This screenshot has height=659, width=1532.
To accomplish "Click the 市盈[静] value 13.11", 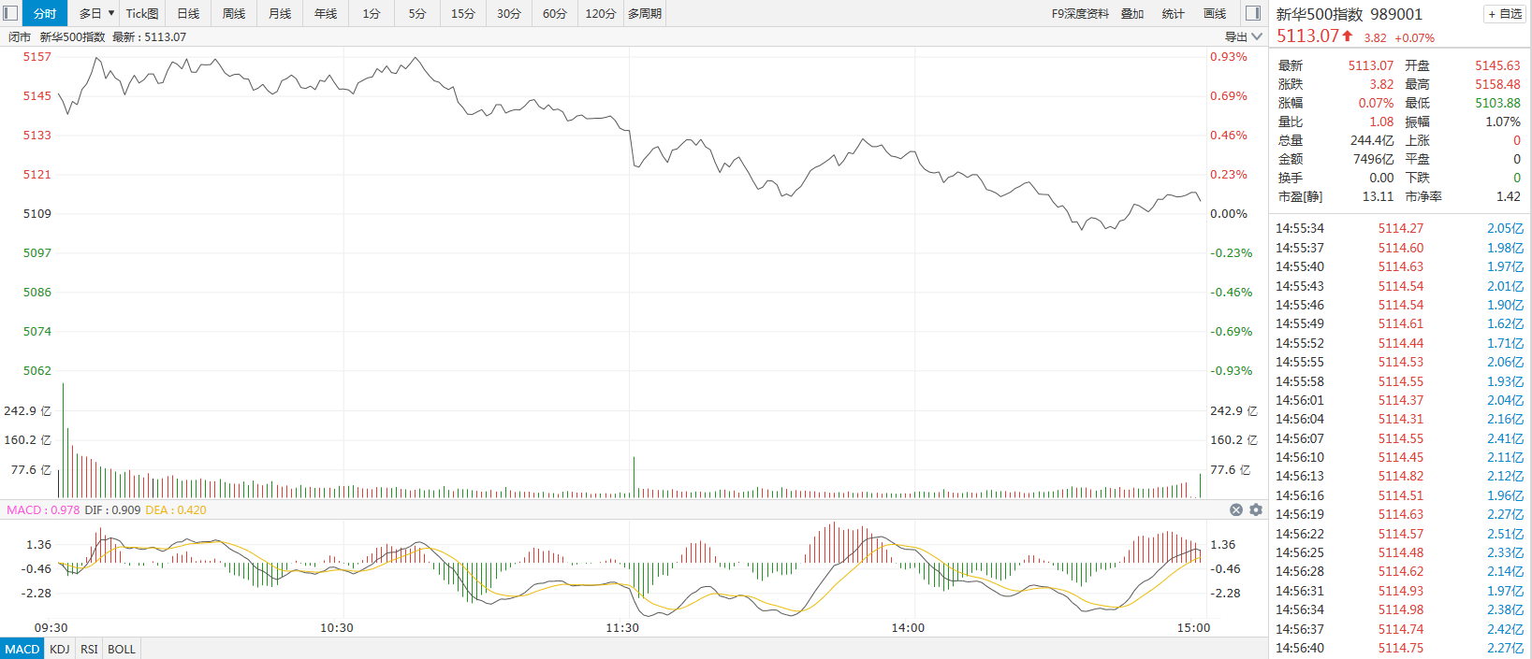I will [1378, 196].
